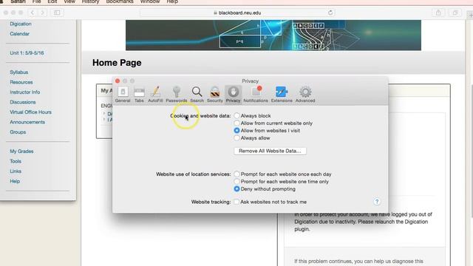Choose Prompt for each website once each day

click(236, 174)
